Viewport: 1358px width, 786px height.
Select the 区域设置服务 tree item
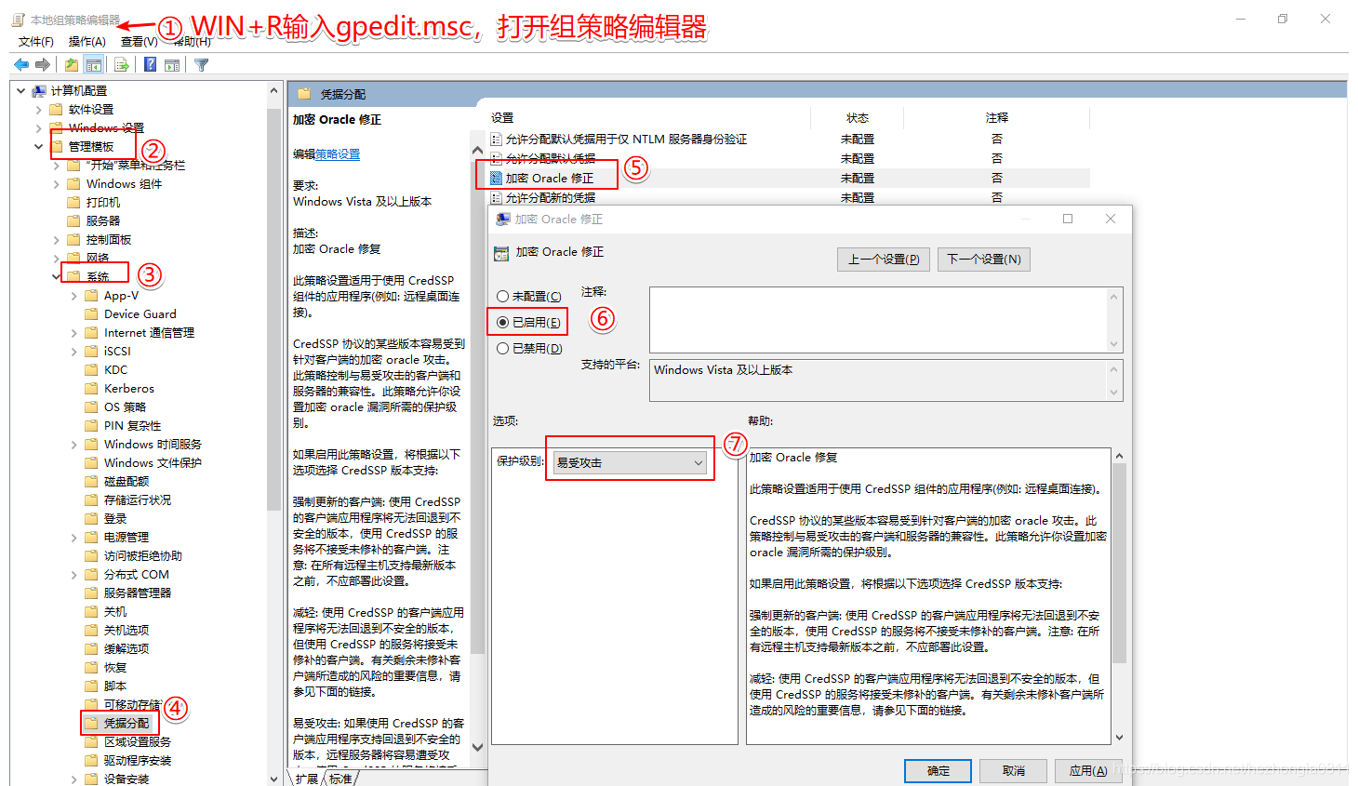138,741
